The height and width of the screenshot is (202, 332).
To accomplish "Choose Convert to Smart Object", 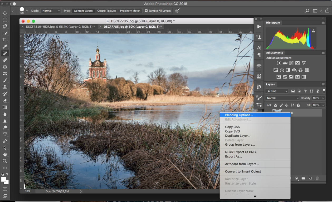I will click(243, 171).
